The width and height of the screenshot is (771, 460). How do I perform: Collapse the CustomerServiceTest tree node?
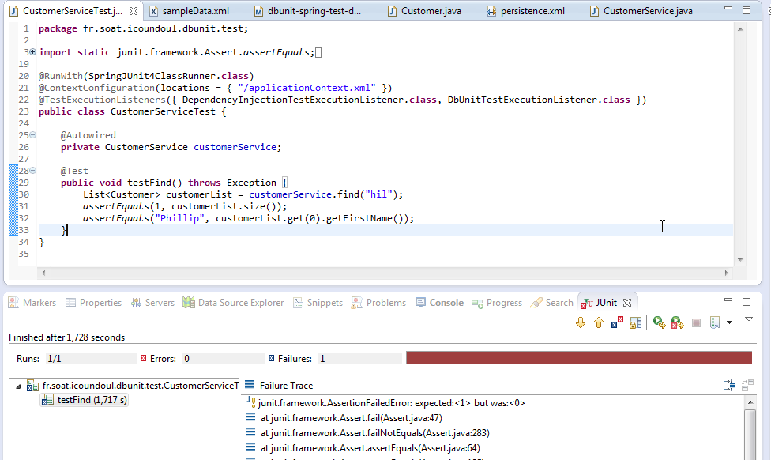[18, 386]
